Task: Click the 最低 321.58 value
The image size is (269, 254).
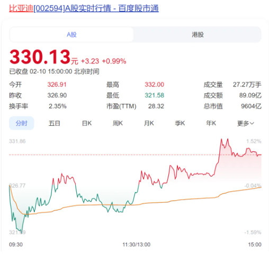Action: pos(155,95)
